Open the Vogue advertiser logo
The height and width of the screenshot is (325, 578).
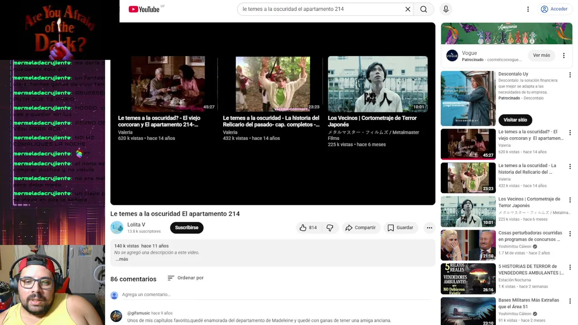(452, 56)
